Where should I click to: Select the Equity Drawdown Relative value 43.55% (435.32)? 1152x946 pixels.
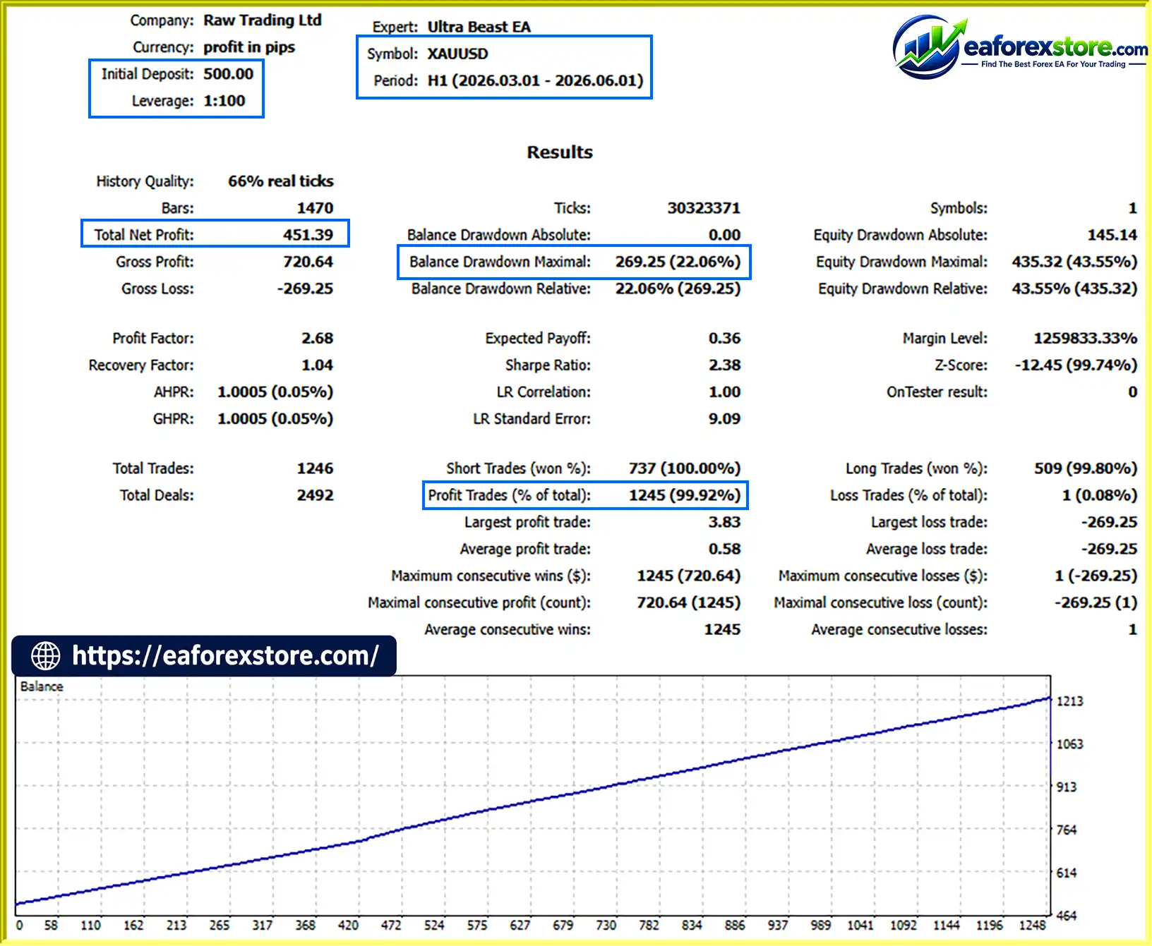[1074, 289]
